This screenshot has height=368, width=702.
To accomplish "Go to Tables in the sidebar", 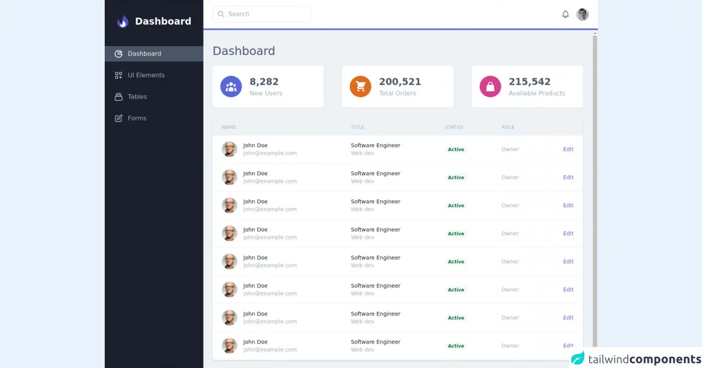I will coord(137,97).
